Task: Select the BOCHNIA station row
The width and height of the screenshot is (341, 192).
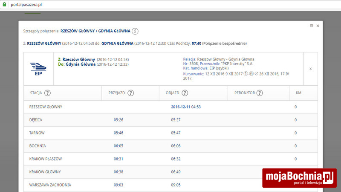Action: (38, 146)
